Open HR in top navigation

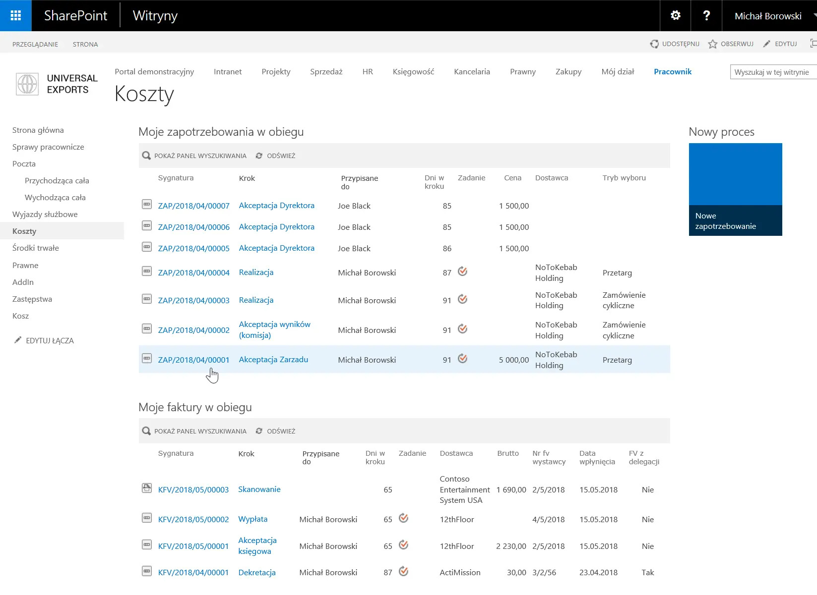tap(368, 72)
